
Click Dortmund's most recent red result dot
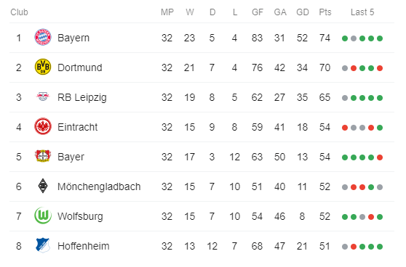[380, 68]
